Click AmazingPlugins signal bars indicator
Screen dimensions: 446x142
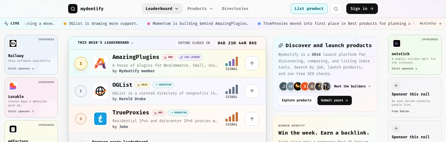tap(232, 61)
